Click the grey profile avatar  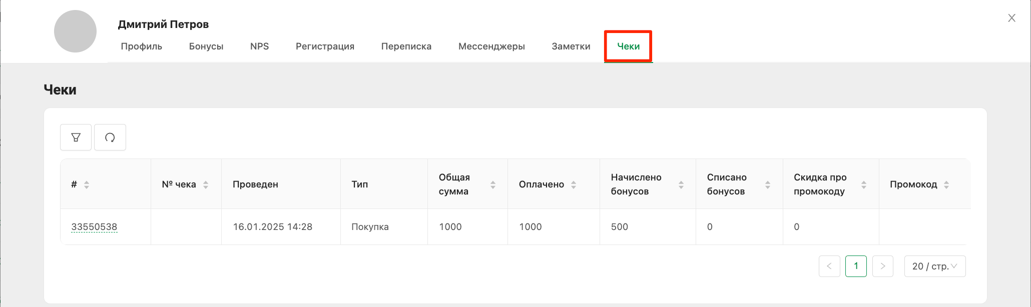tap(75, 31)
